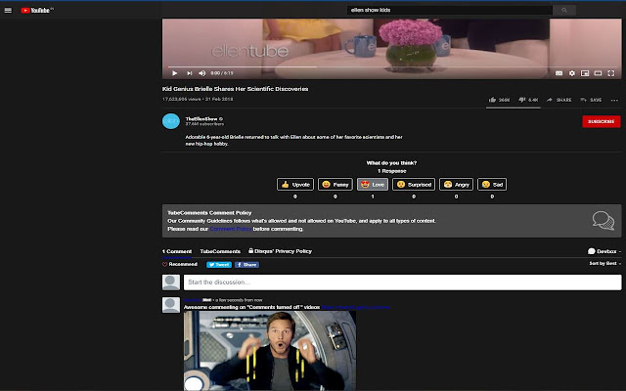Share discussion on Facebook

tap(246, 265)
